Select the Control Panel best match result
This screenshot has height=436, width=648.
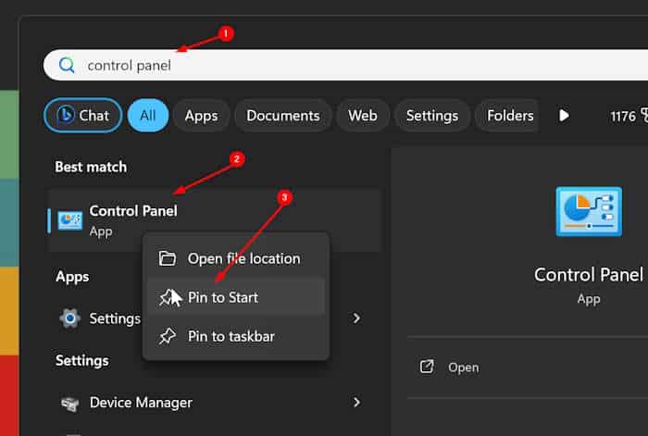tap(214, 220)
